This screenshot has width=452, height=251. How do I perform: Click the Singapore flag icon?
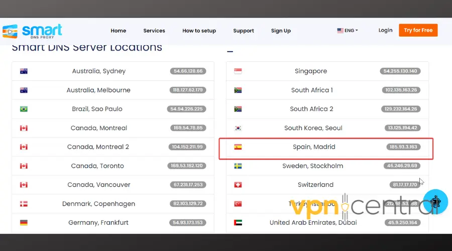[x=238, y=71]
